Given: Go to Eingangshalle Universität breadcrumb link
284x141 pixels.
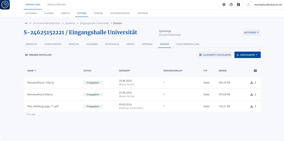Looking at the screenshot, I should [94, 23].
